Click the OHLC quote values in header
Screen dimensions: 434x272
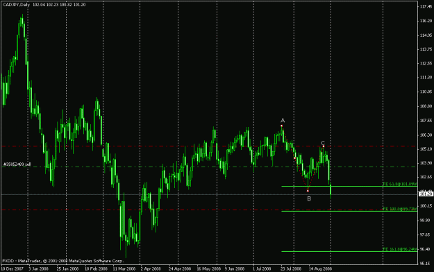point(59,5)
